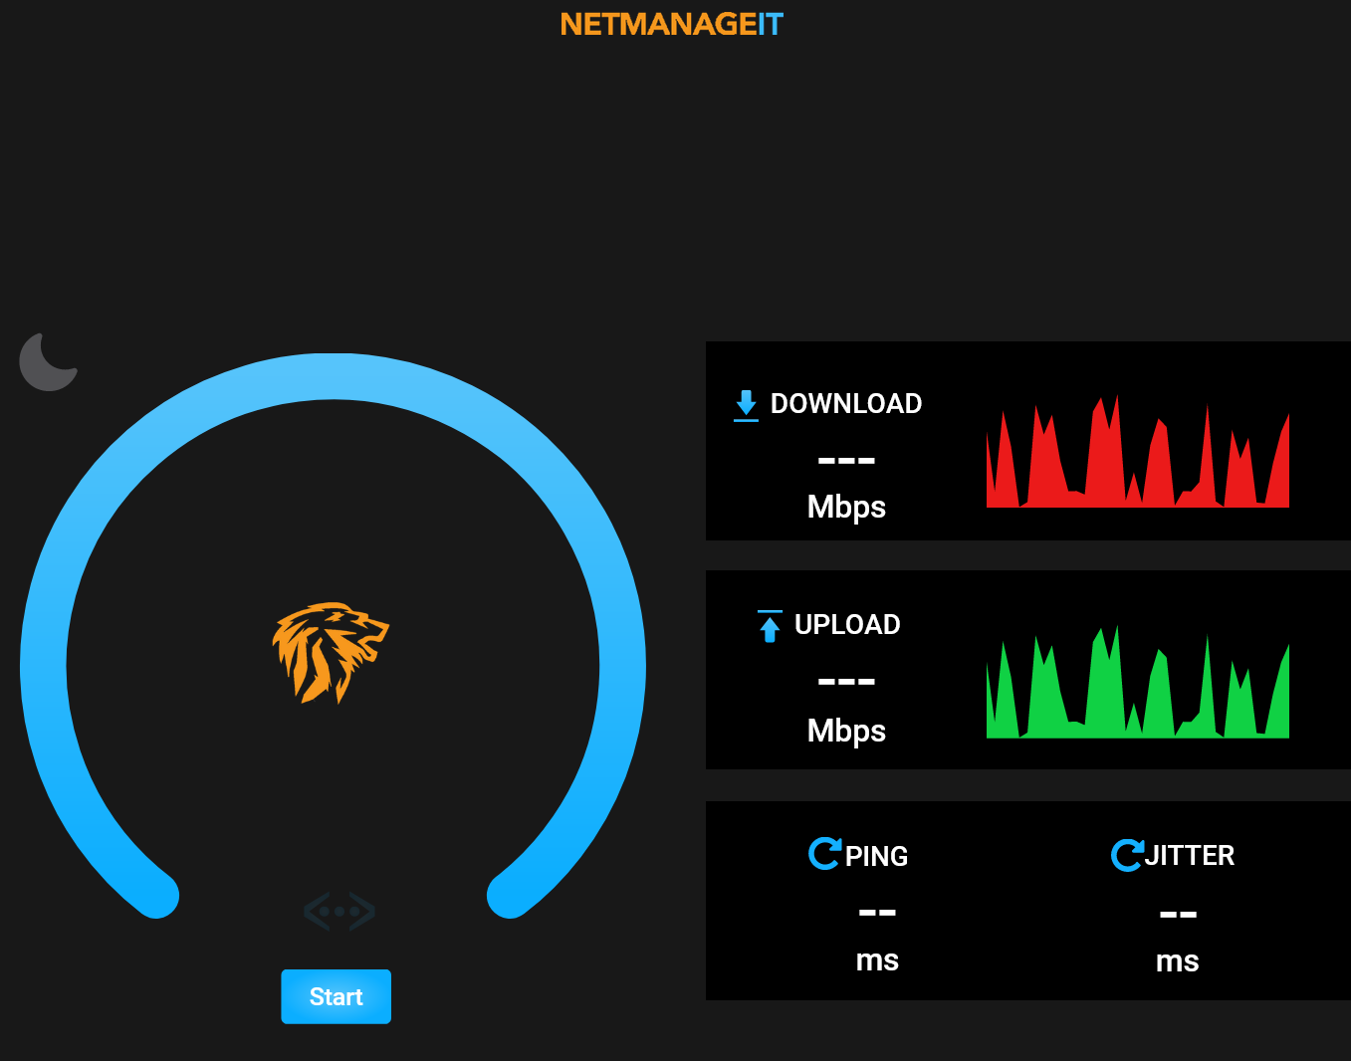This screenshot has height=1061, width=1351.
Task: Click the JITTER label
Action: tap(1190, 856)
